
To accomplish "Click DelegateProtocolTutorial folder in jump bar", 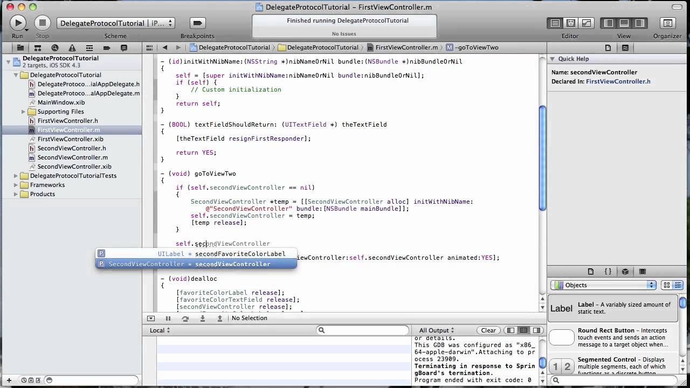I will click(x=319, y=47).
